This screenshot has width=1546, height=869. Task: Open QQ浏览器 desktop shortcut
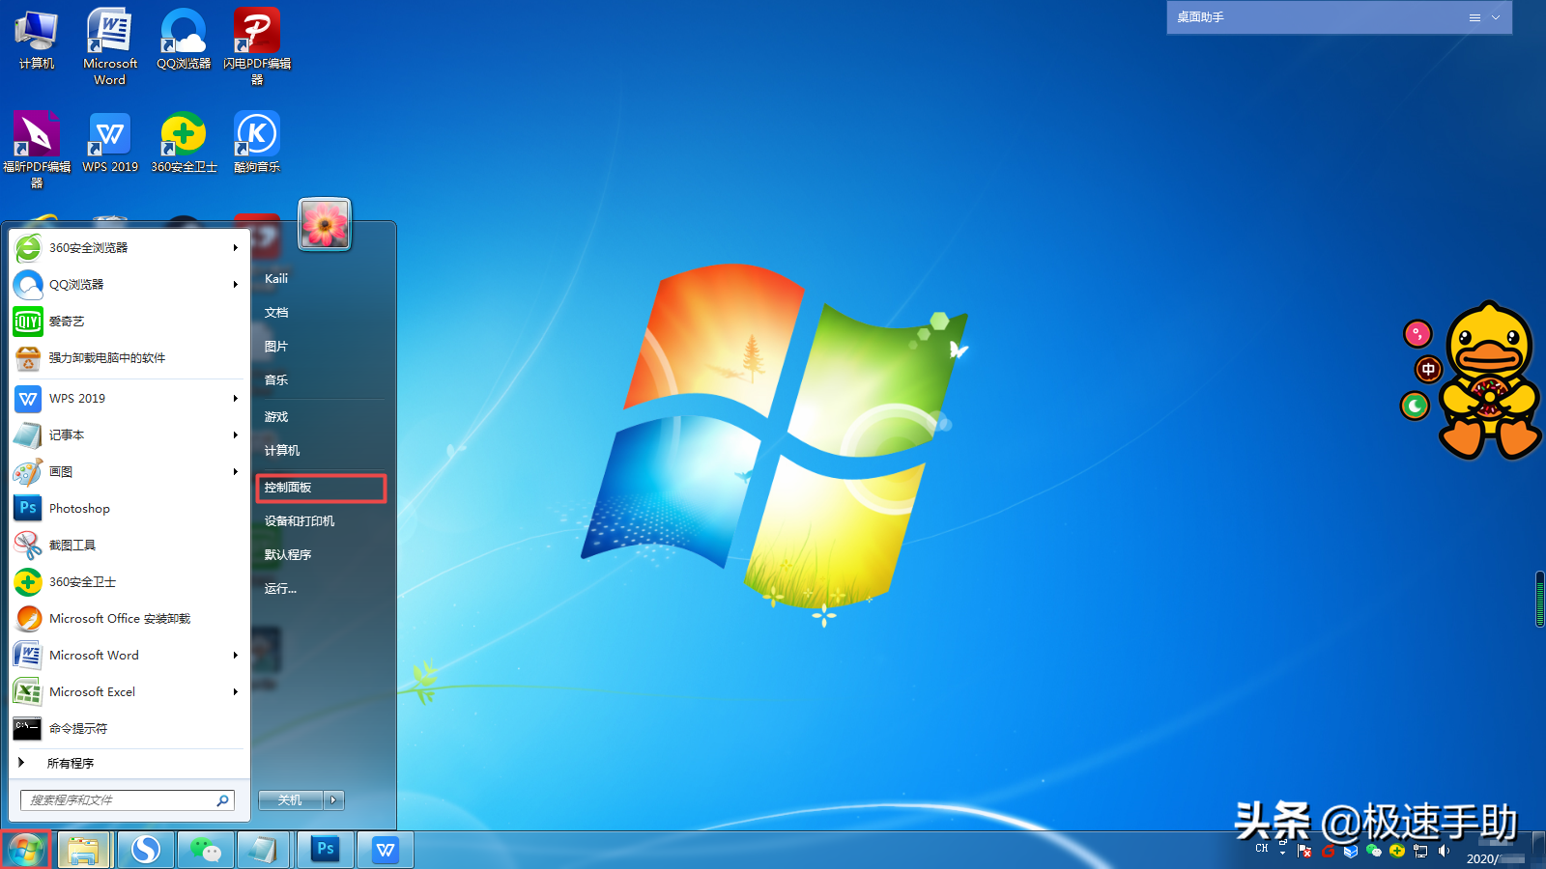(x=184, y=39)
